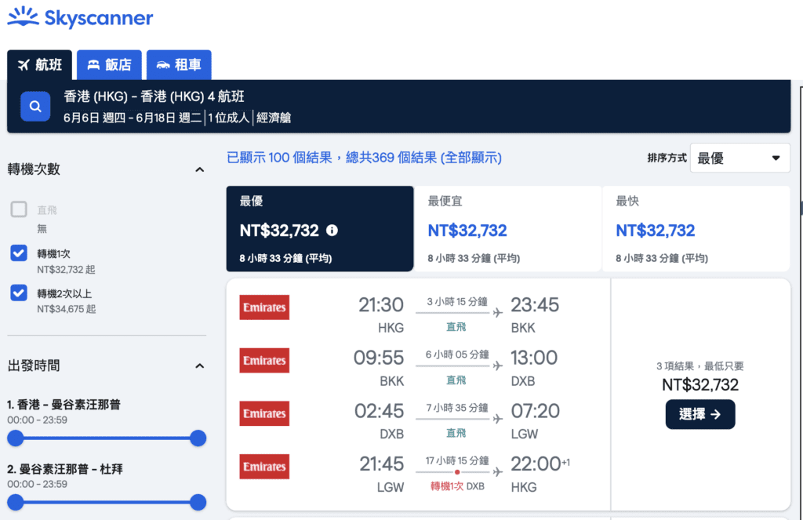Click the 07:20 LGW arrival time
The image size is (803, 520).
click(535, 411)
